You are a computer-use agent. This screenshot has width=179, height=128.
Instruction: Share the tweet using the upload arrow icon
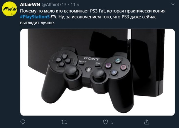[147, 122]
